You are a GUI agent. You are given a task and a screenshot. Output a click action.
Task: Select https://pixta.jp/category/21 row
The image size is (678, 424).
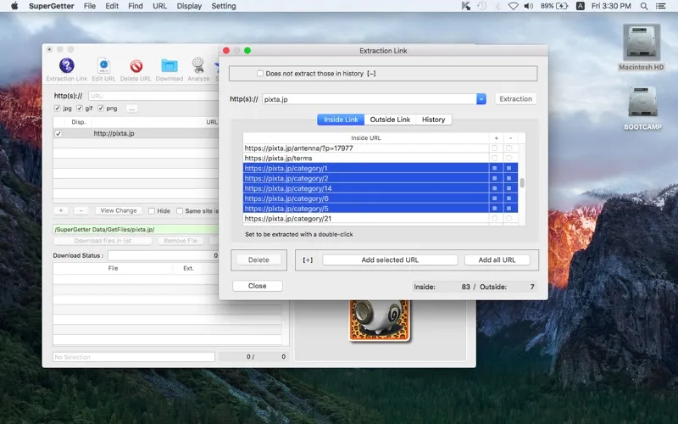click(x=367, y=219)
